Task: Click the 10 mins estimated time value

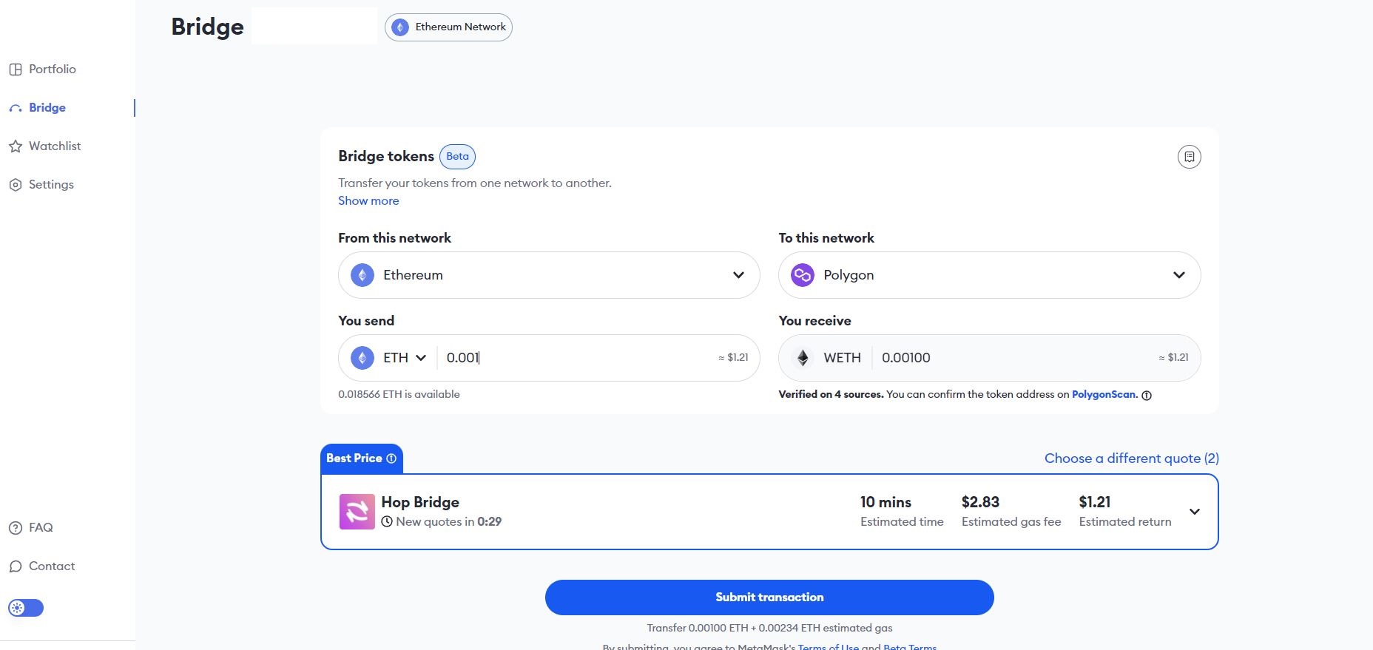Action: pyautogui.click(x=885, y=502)
